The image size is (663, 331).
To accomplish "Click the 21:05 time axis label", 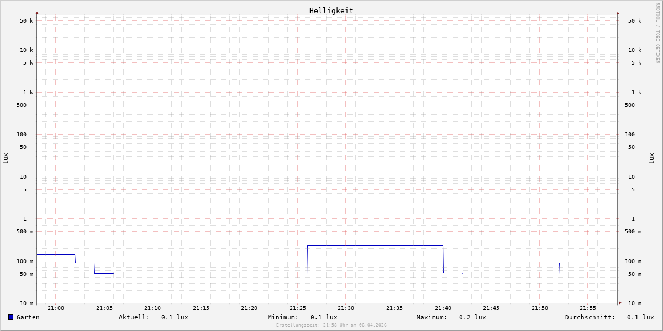I will point(104,308).
